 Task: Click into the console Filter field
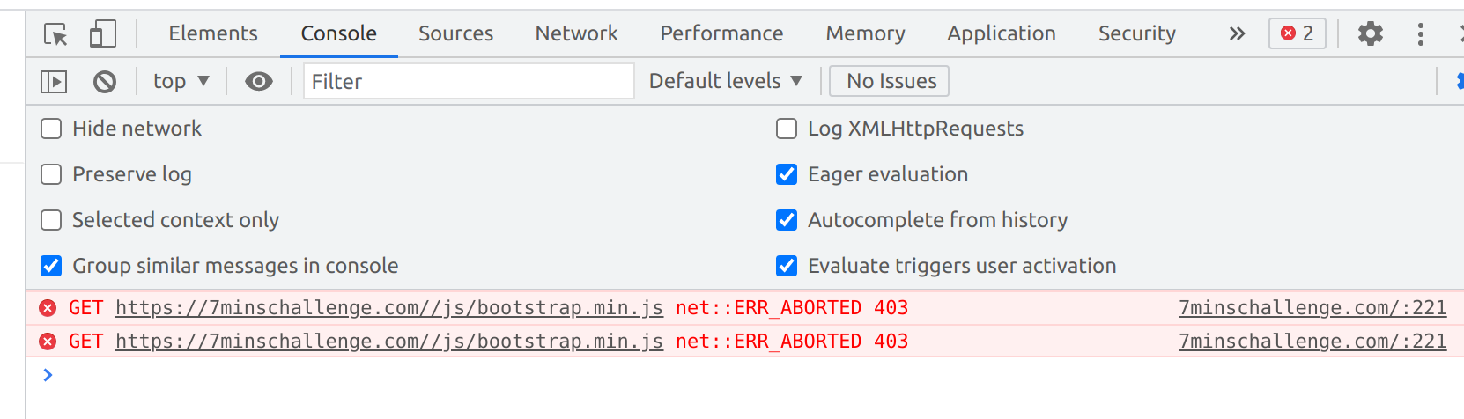(x=468, y=82)
